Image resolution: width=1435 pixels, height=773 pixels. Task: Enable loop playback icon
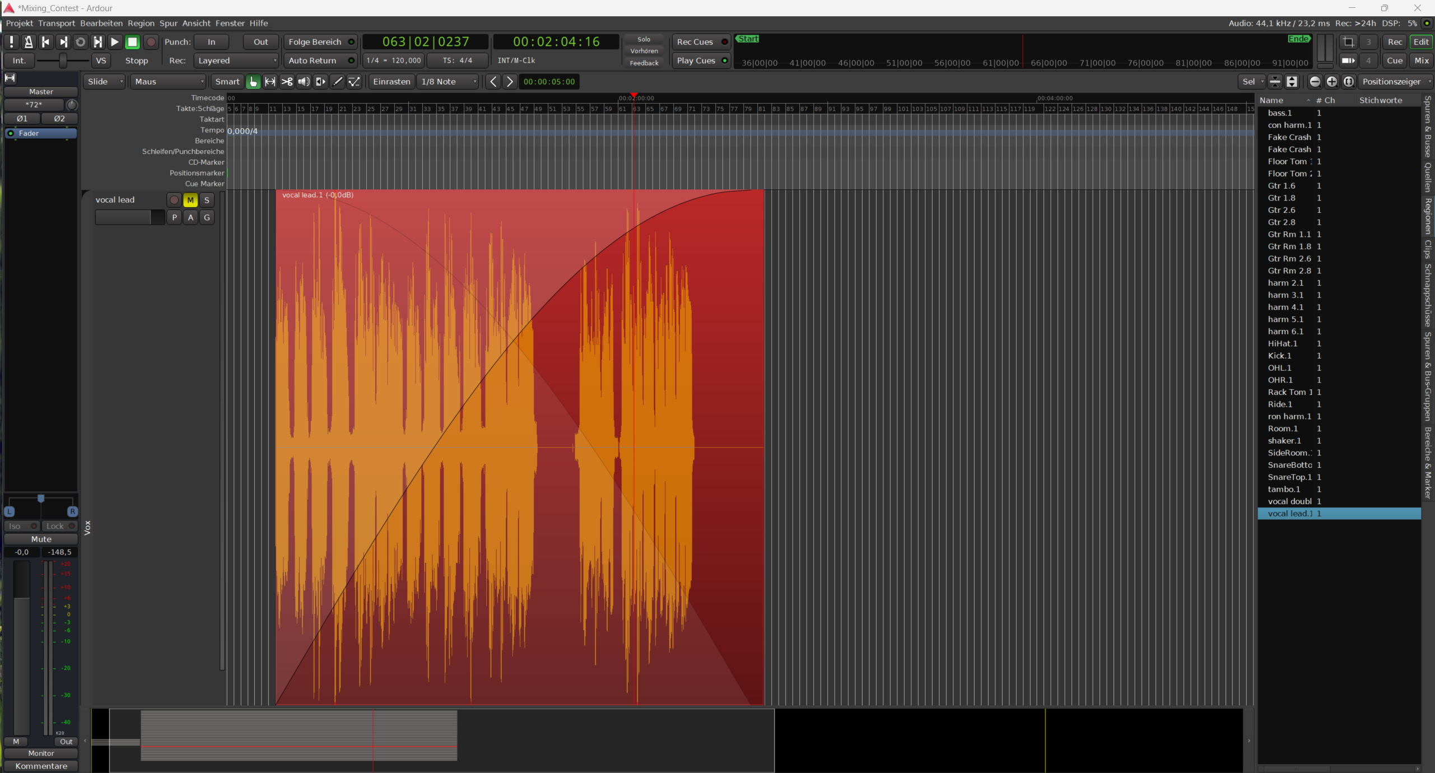[80, 42]
